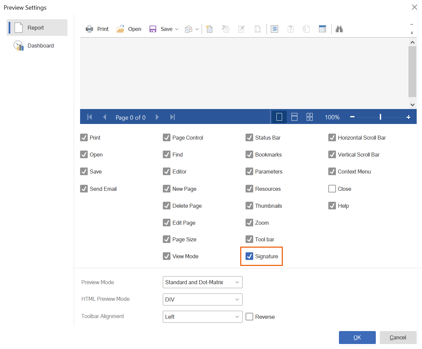Toggle the Send Email checkbox
The width and height of the screenshot is (422, 349).
point(84,189)
